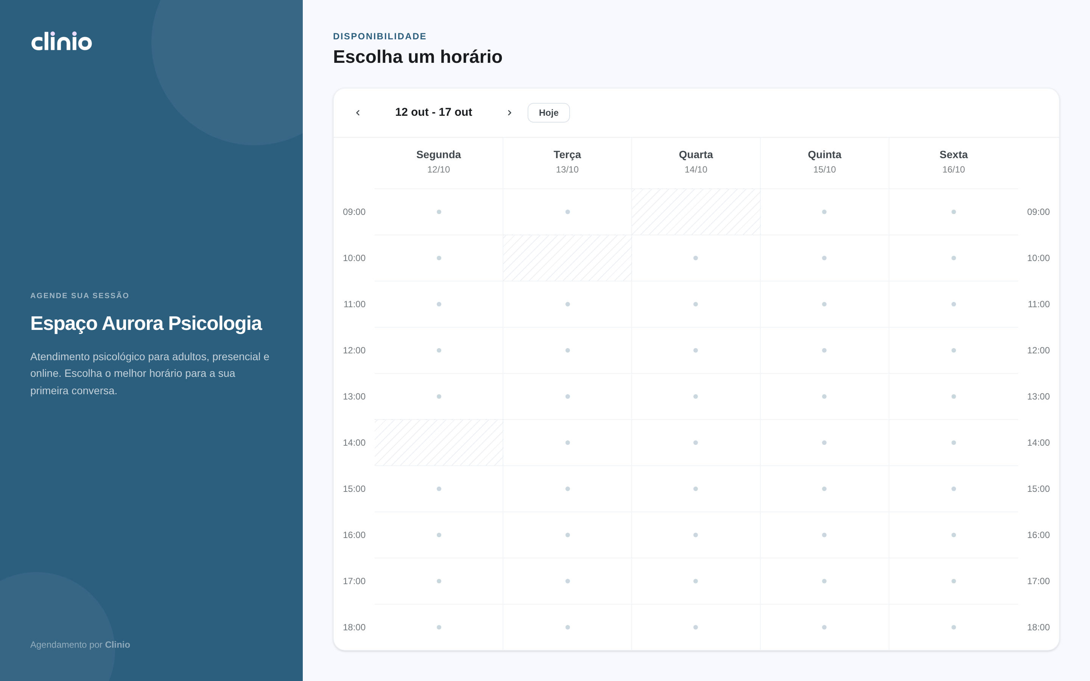
Task: Select Quarta 10:00 slot
Action: click(x=696, y=258)
